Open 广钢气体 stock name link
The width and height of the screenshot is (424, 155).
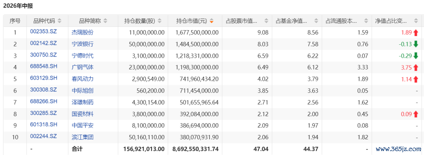tap(82, 67)
